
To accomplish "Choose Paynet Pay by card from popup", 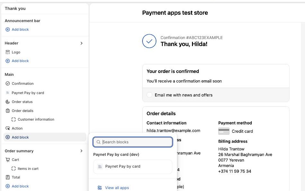I will pos(133,167).
